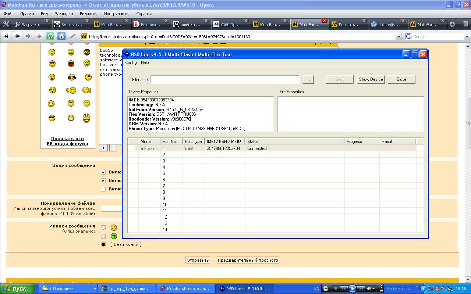Reload the current page in Opera

[50, 36]
